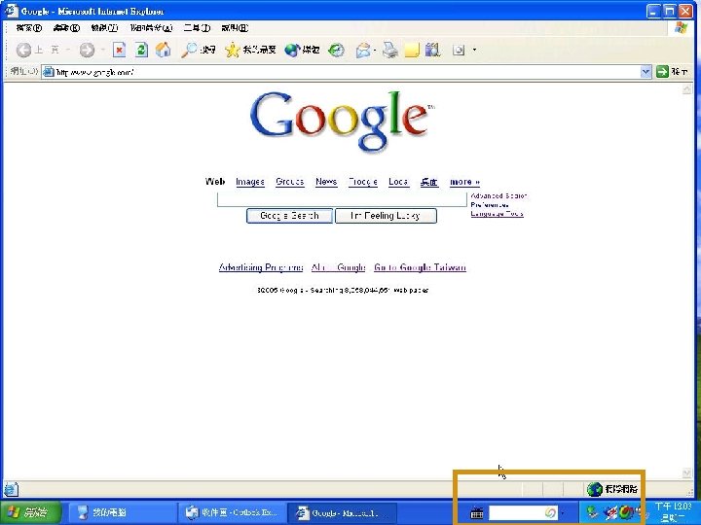The height and width of the screenshot is (525, 701).
Task: Open History with green clock icon
Action: tap(336, 50)
